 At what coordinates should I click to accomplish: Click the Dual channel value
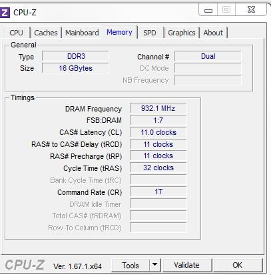point(208,56)
